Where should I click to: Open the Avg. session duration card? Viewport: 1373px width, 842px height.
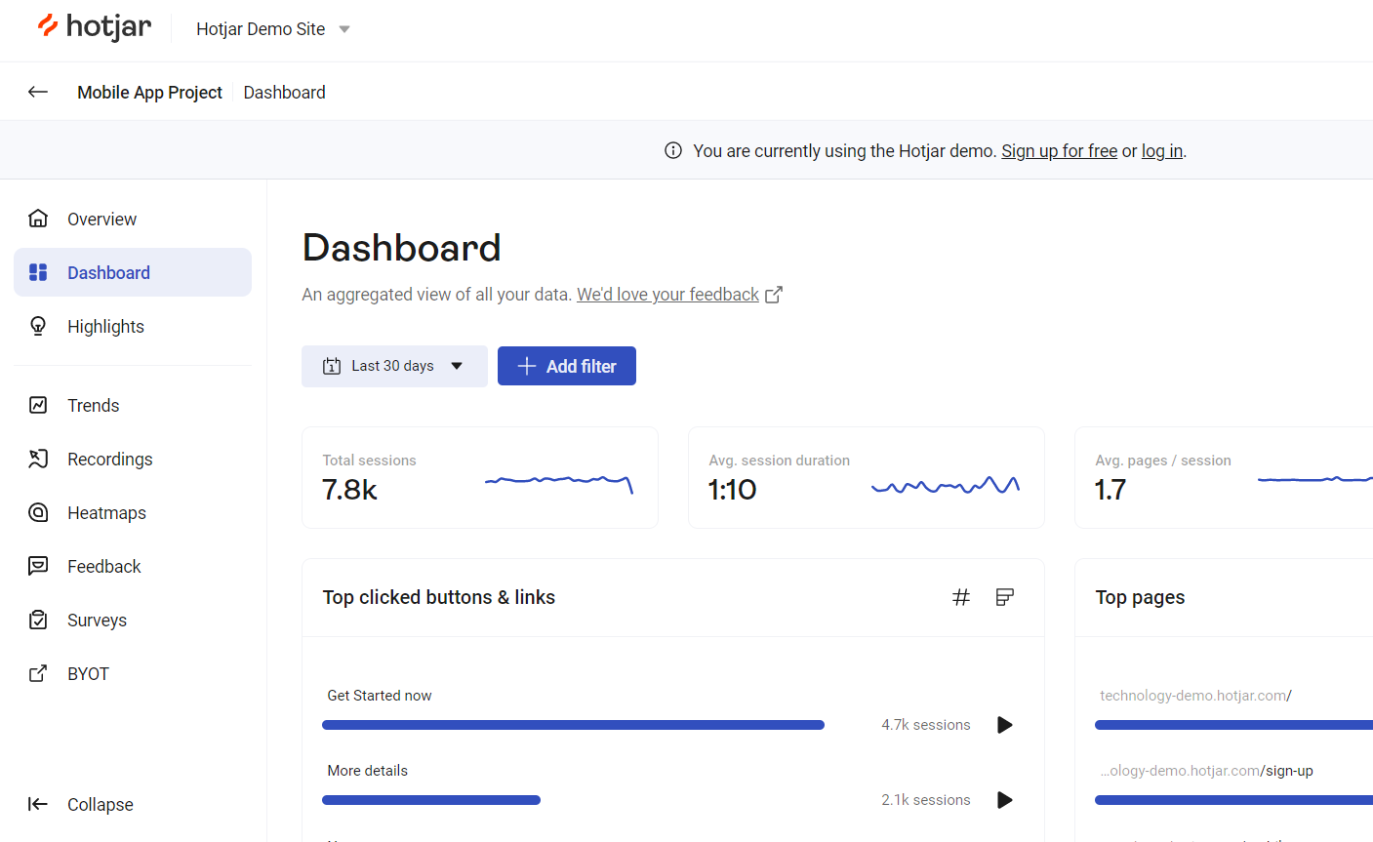(867, 478)
